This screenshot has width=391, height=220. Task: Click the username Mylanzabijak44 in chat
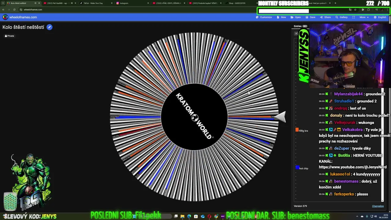[x=348, y=94]
